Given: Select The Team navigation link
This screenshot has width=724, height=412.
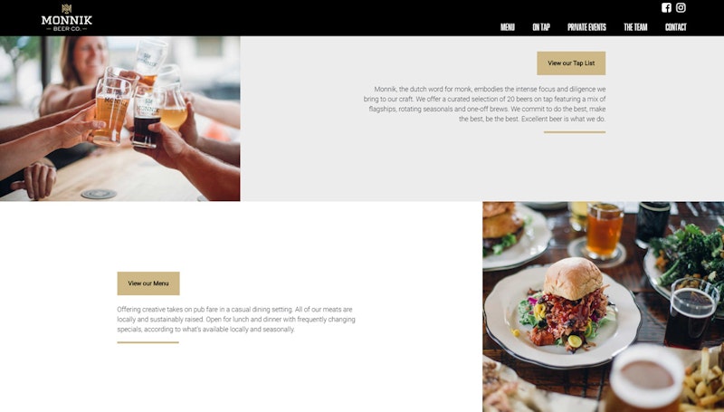Looking at the screenshot, I should click(x=635, y=27).
